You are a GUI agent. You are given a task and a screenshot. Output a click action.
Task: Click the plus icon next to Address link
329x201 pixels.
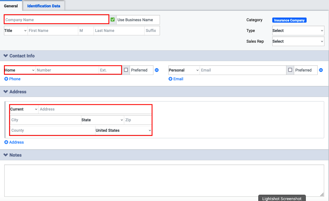6,142
